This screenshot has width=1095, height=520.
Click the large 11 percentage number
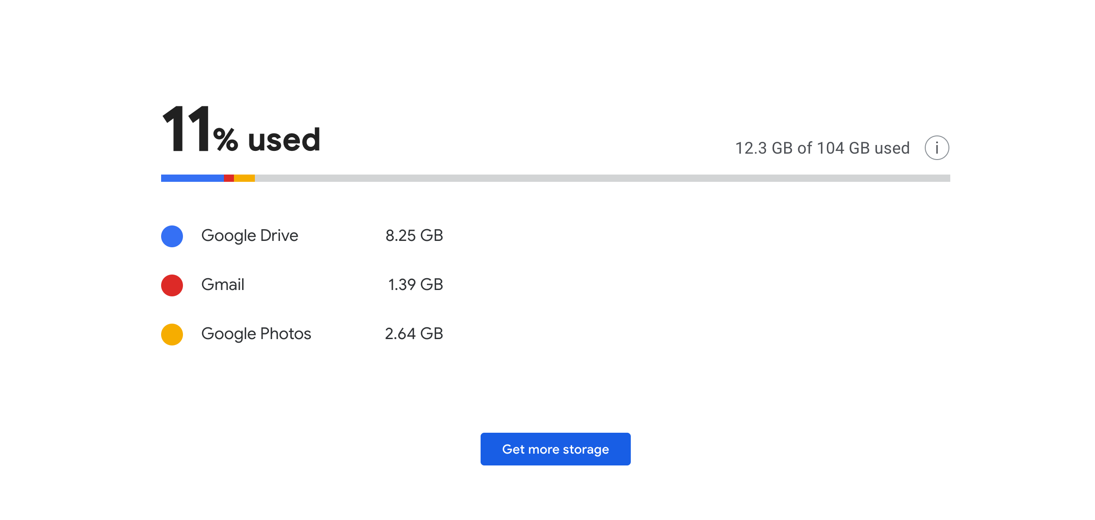pyautogui.click(x=187, y=129)
